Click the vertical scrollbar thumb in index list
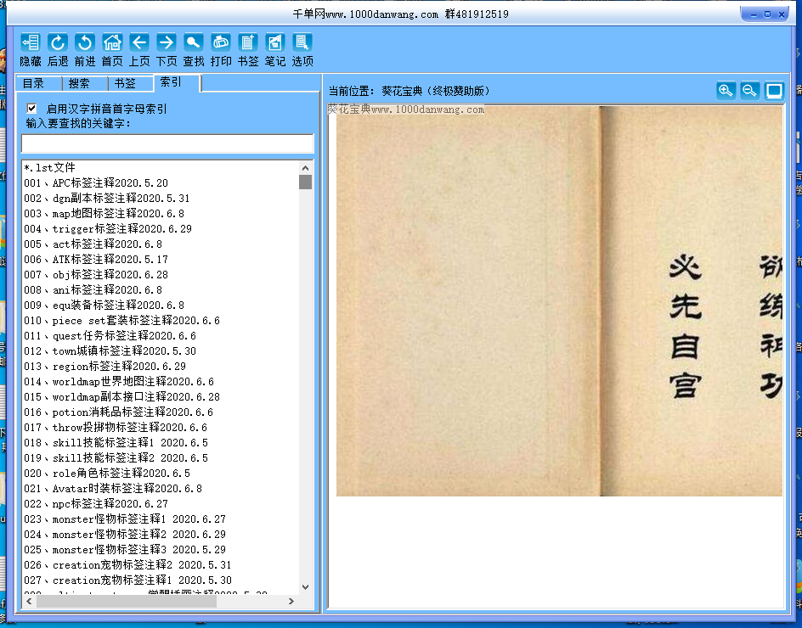This screenshot has height=628, width=802. [x=305, y=182]
